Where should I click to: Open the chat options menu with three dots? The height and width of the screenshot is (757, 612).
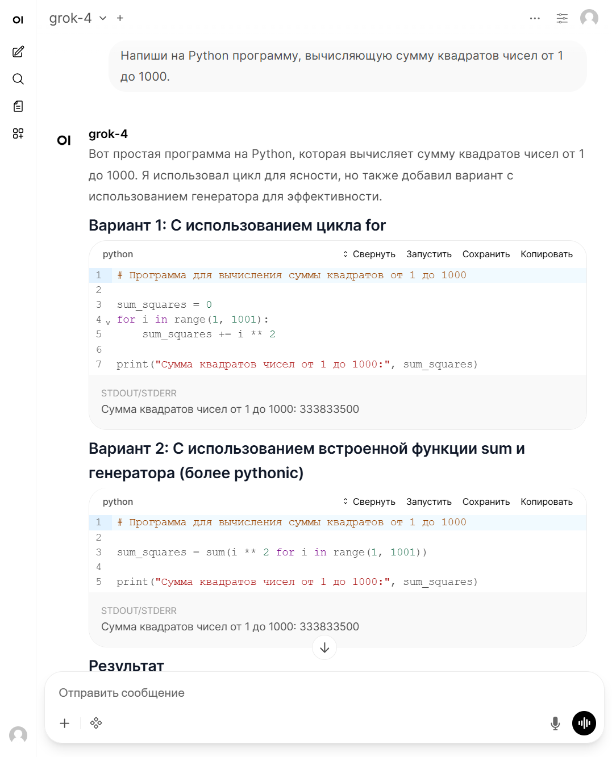[535, 18]
